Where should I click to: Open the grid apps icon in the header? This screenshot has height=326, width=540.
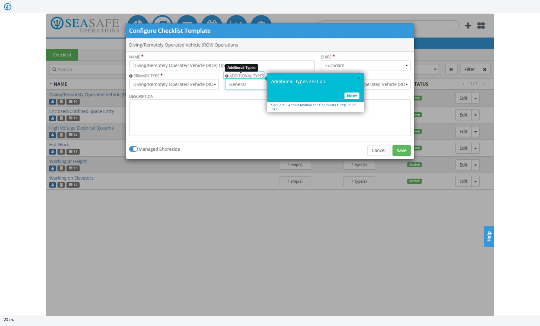coord(481,26)
